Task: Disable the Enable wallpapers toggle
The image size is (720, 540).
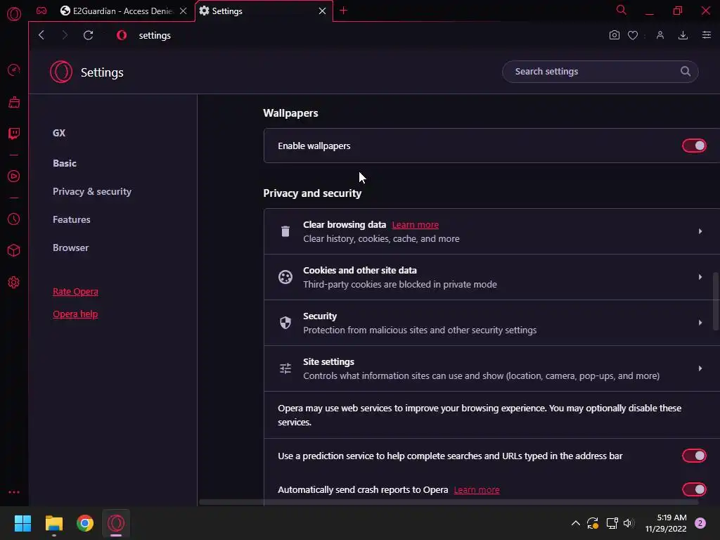Action: coord(694,146)
